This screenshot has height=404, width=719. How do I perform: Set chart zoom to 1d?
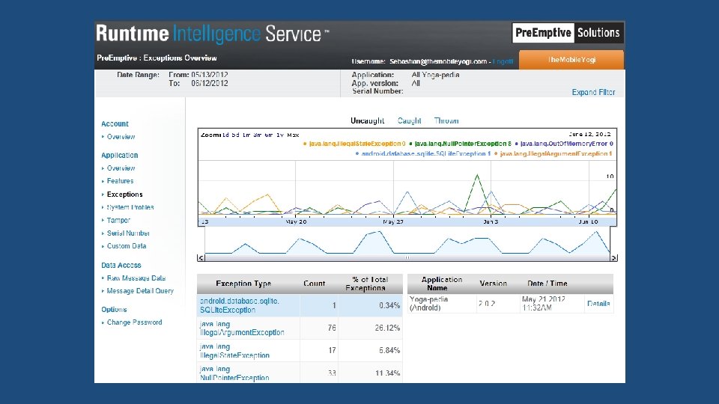click(x=225, y=135)
